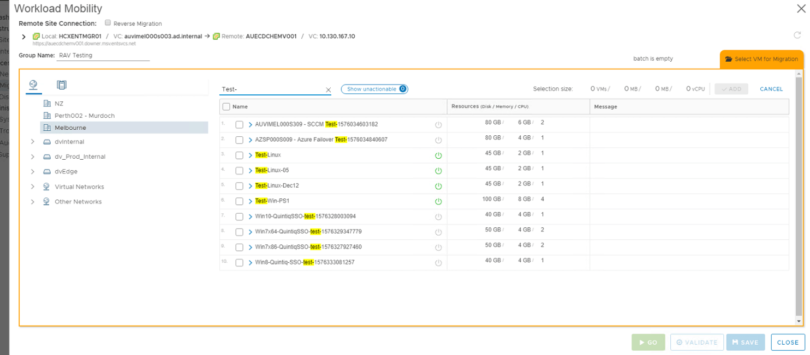Open the Select VM for Migration tab

(761, 59)
